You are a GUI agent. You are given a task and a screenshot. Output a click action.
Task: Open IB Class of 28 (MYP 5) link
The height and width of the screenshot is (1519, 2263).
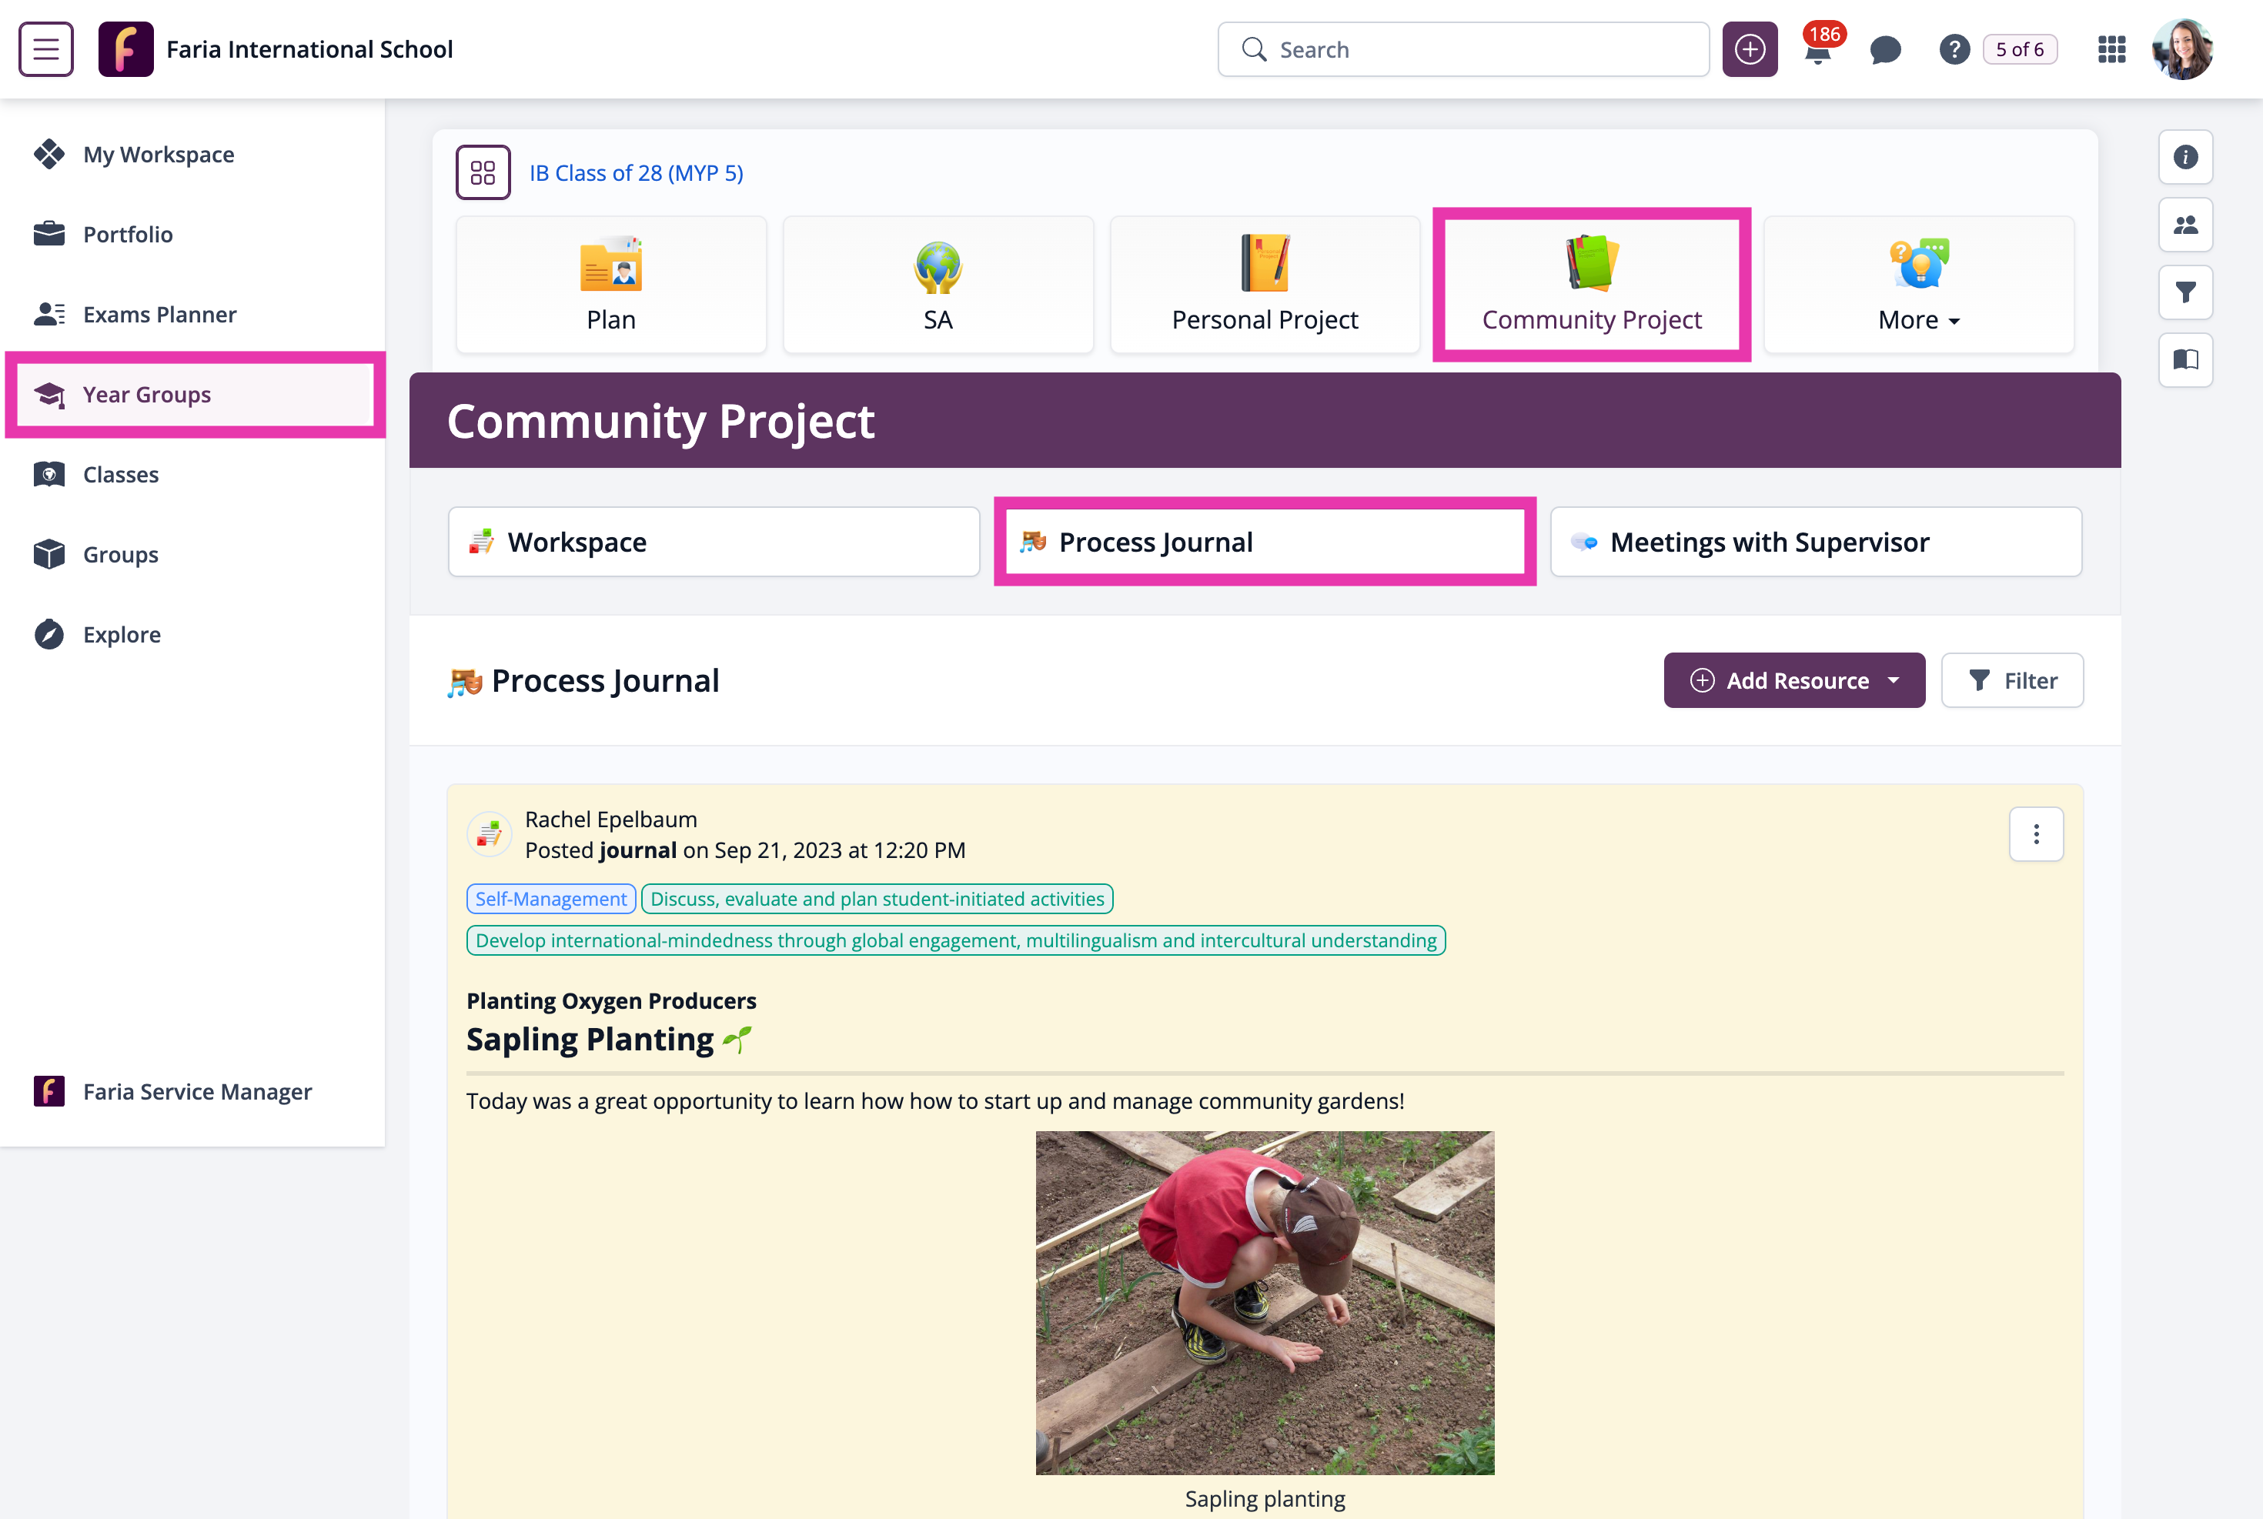[x=637, y=172]
